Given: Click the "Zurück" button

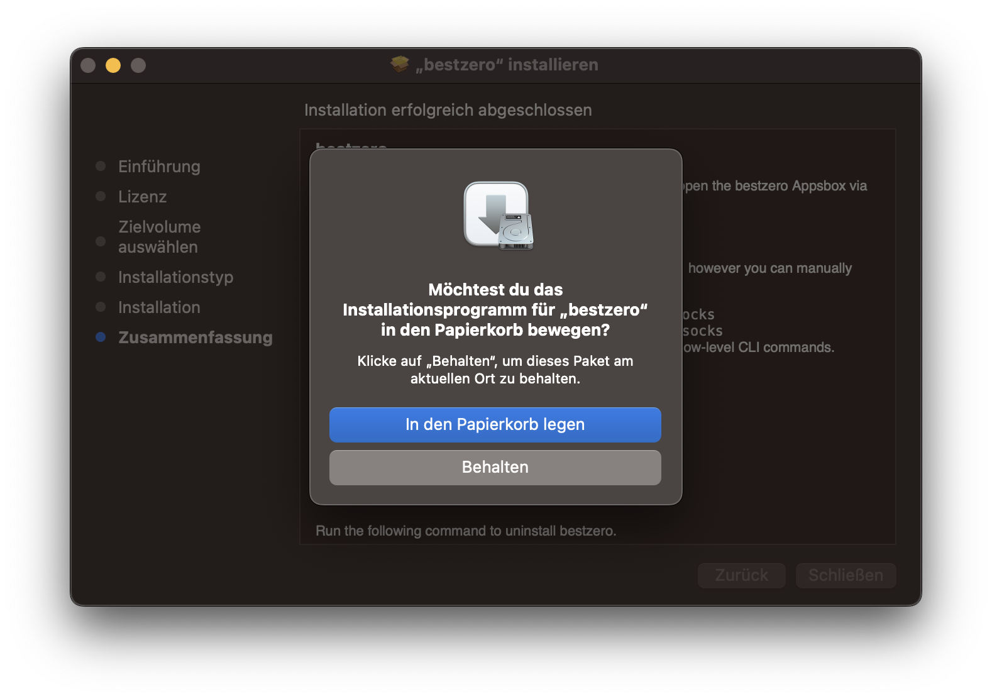Looking at the screenshot, I should (x=742, y=575).
